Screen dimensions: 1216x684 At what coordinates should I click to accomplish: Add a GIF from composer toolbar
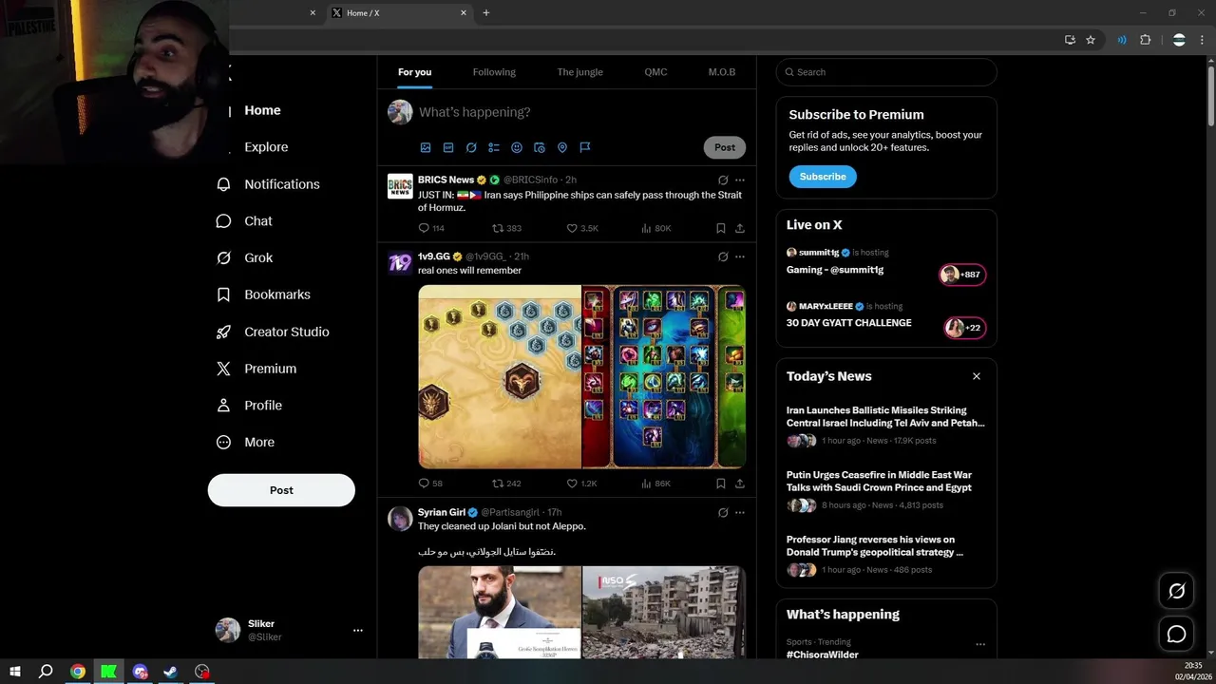(448, 147)
